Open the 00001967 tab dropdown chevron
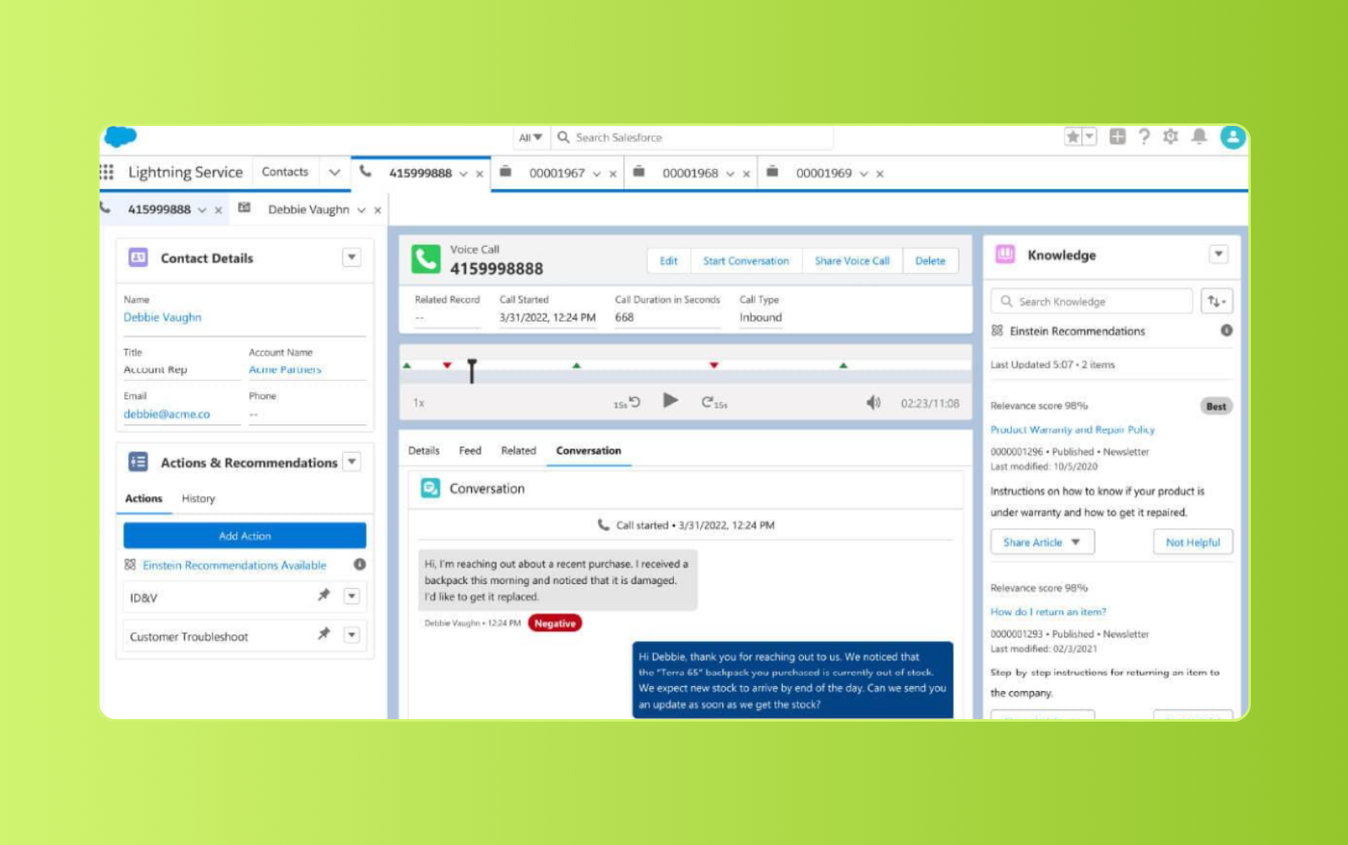The height and width of the screenshot is (845, 1348). (596, 174)
